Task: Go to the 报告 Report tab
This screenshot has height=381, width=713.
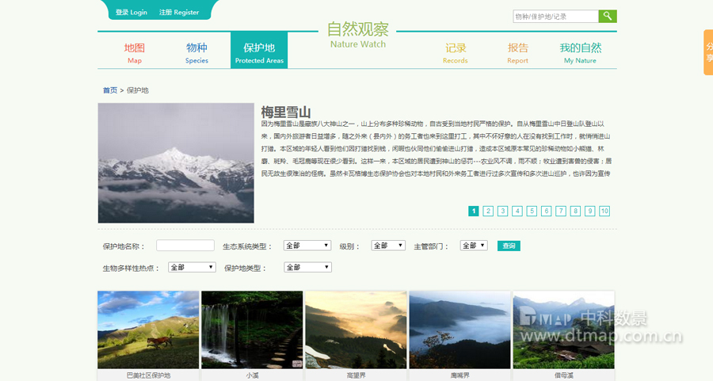Action: click(x=517, y=52)
